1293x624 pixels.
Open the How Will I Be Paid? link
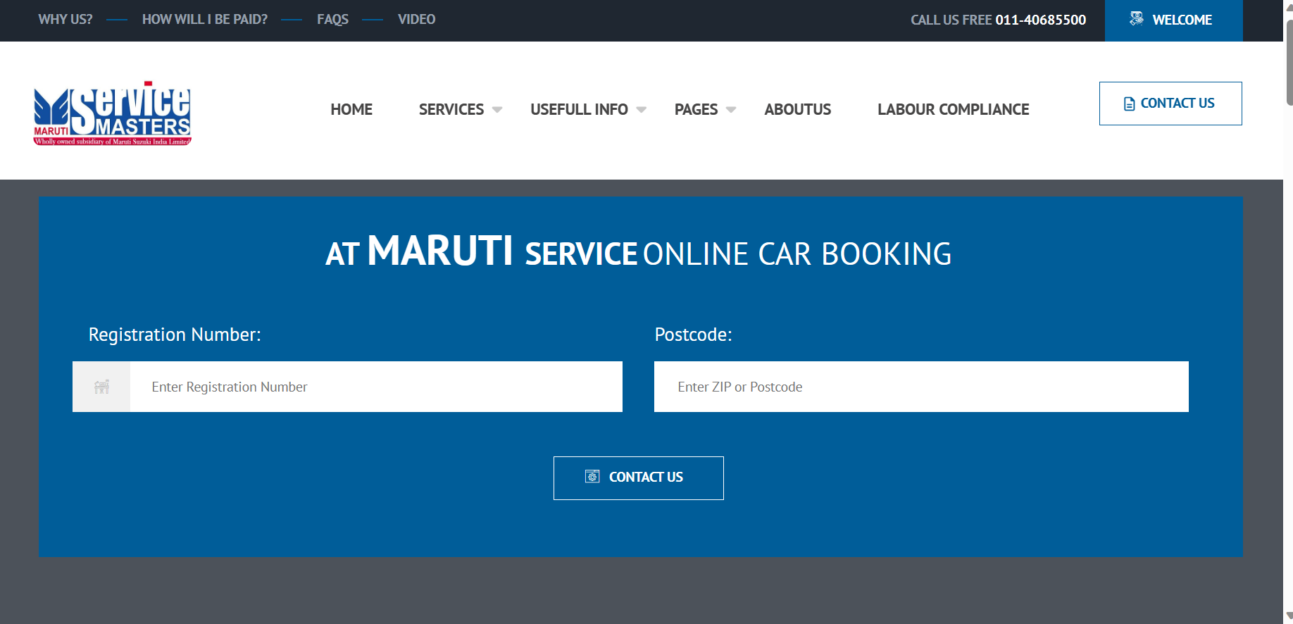coord(205,20)
